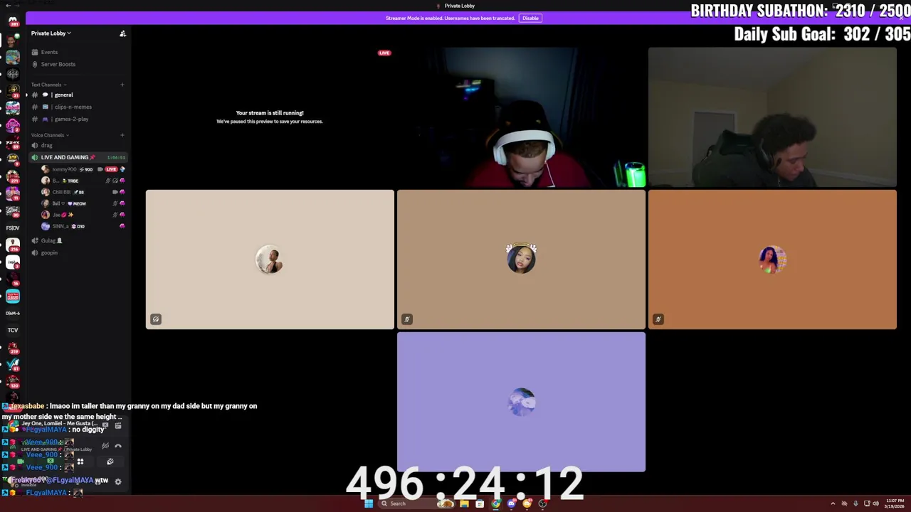Image resolution: width=911 pixels, height=512 pixels.
Task: Add a channel under Voice Channels
Action: click(122, 135)
